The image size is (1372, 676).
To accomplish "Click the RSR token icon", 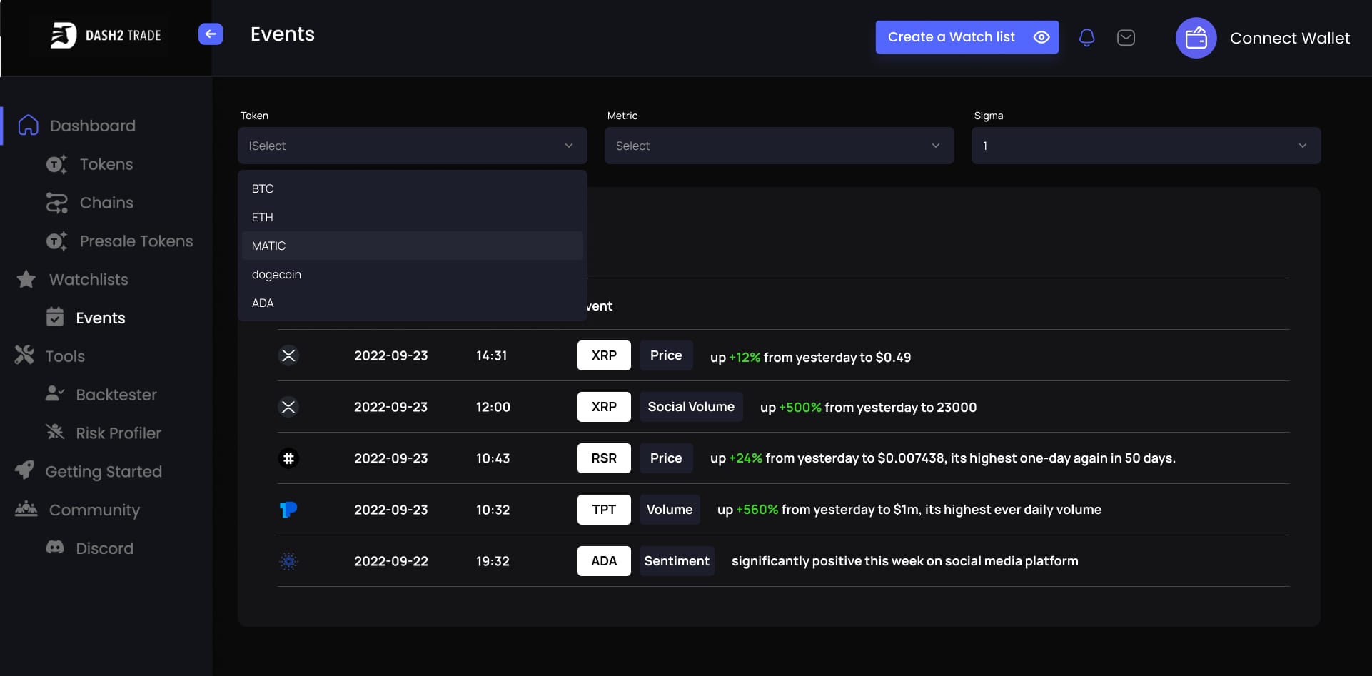I will [x=288, y=458].
